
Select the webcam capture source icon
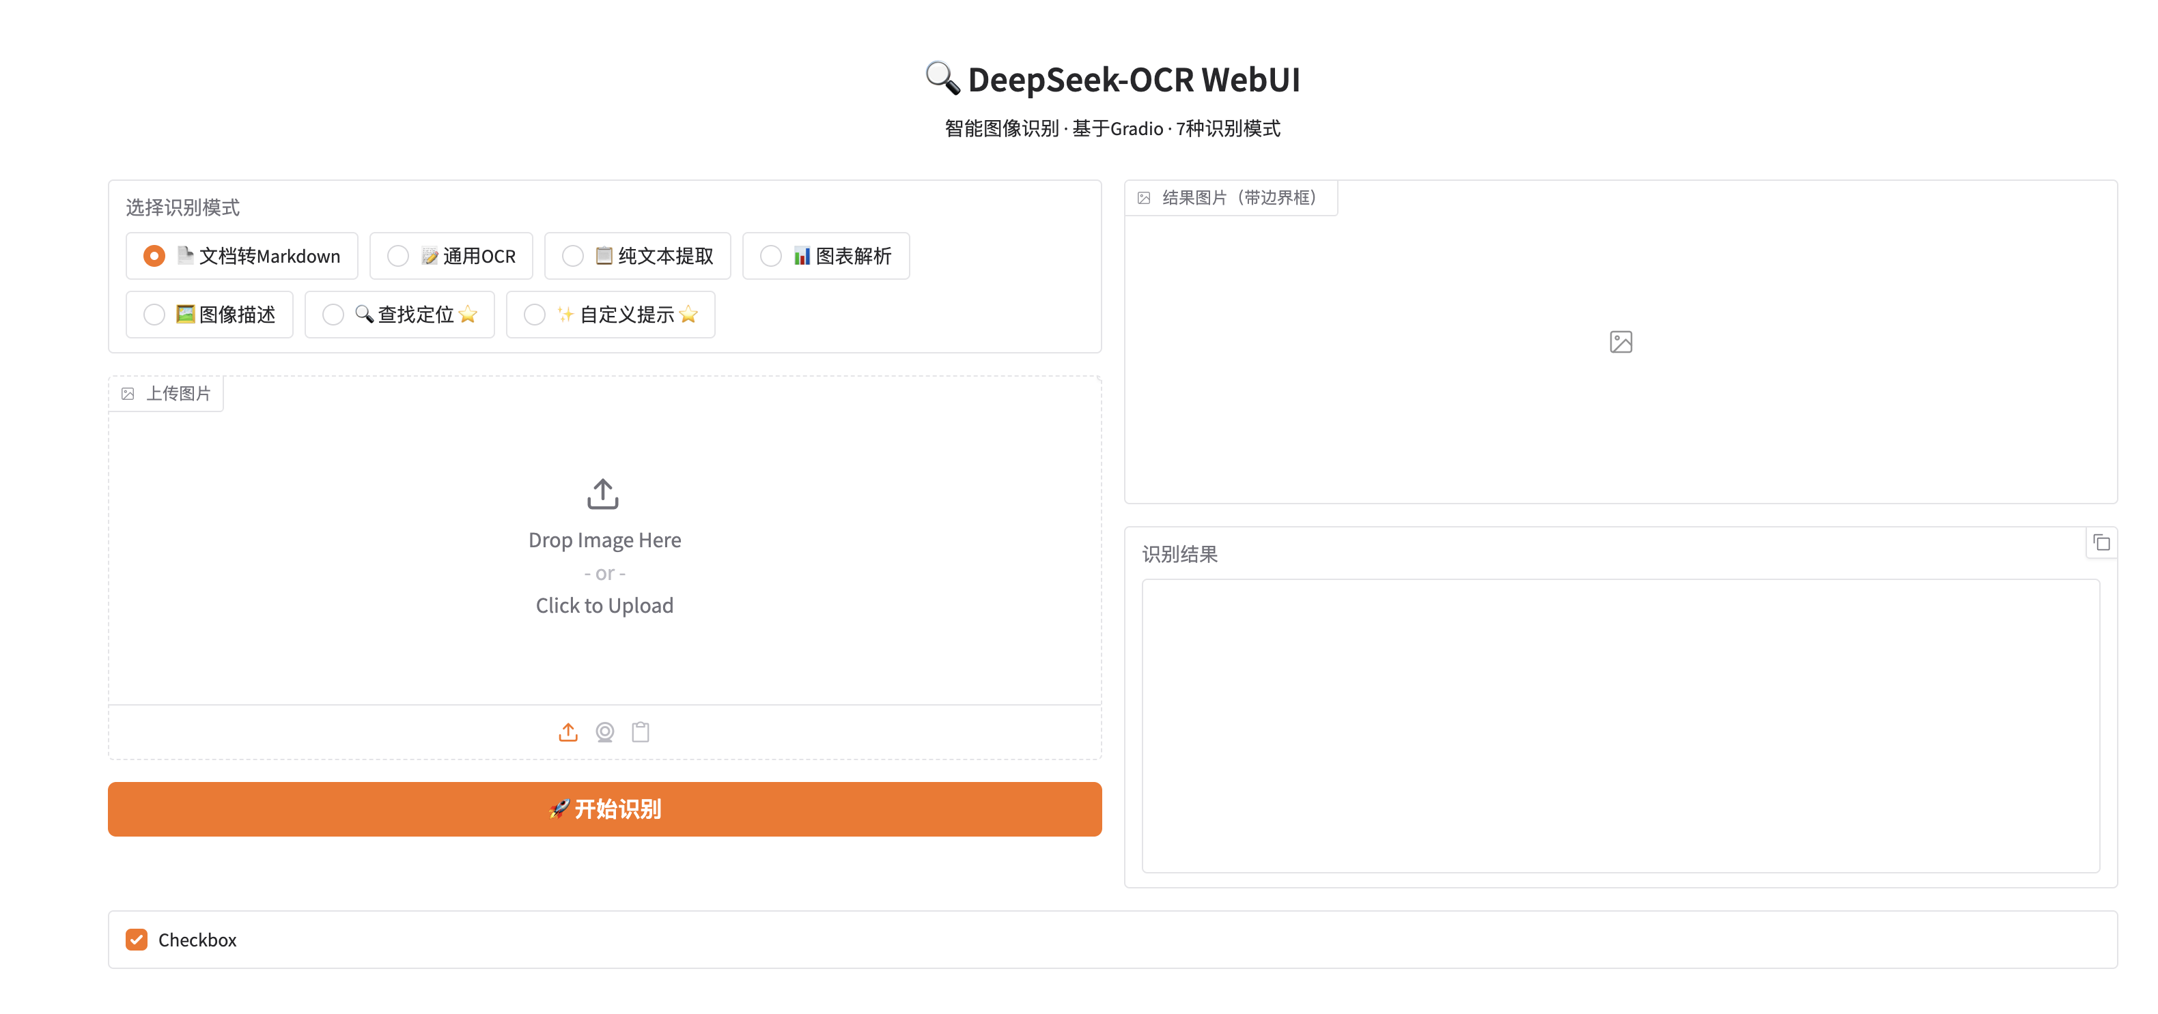(x=605, y=731)
